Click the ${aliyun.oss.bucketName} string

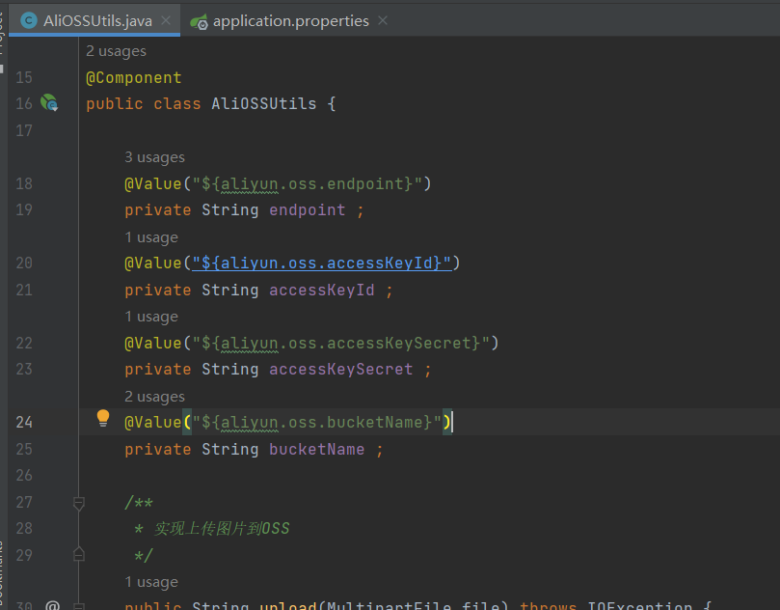pos(317,422)
